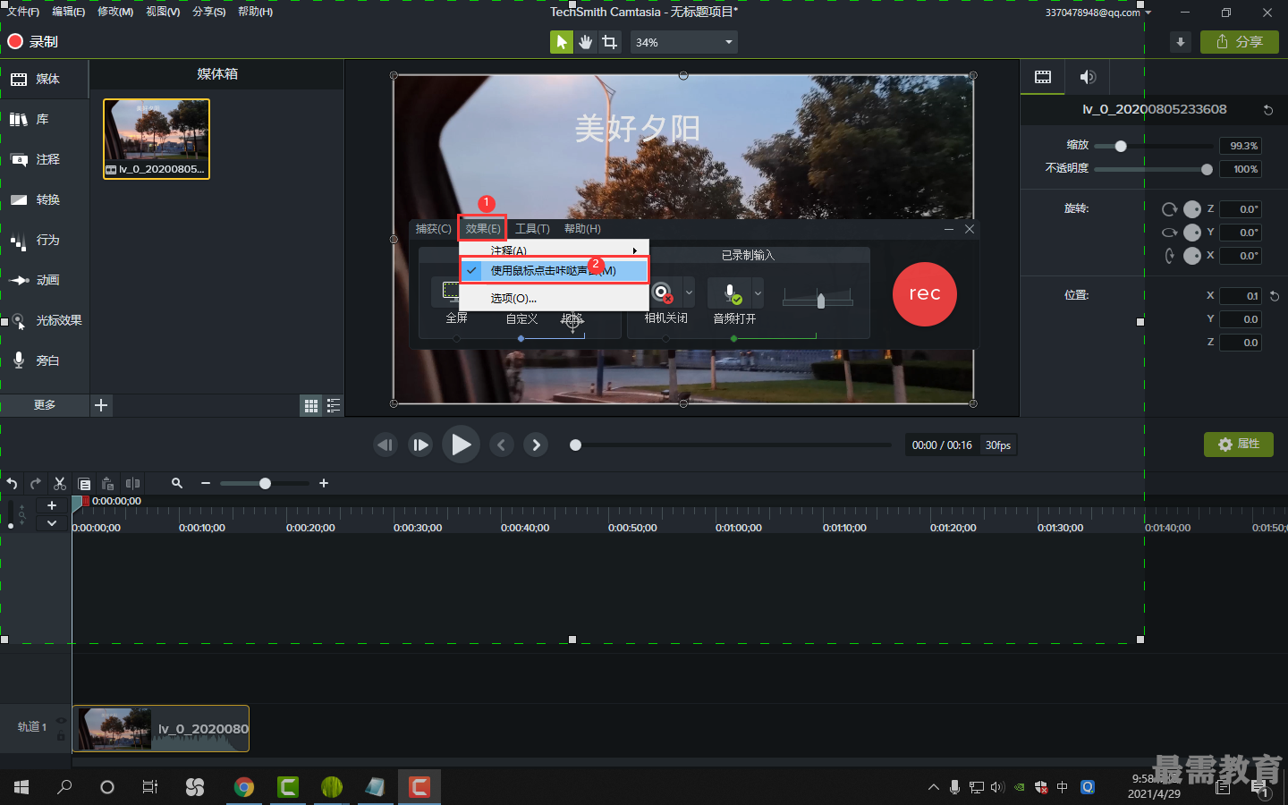
Task: Select the lv_0_20200805 media bin thumbnail
Action: point(157,139)
